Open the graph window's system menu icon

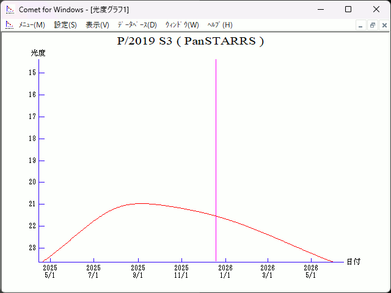(x=9, y=25)
